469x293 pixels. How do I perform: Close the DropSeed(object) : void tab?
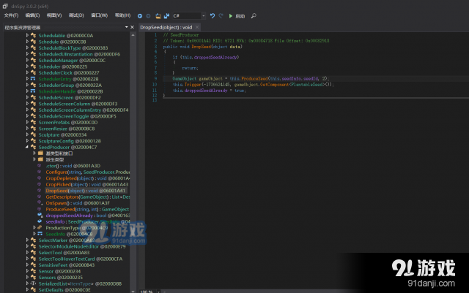[x=197, y=27]
